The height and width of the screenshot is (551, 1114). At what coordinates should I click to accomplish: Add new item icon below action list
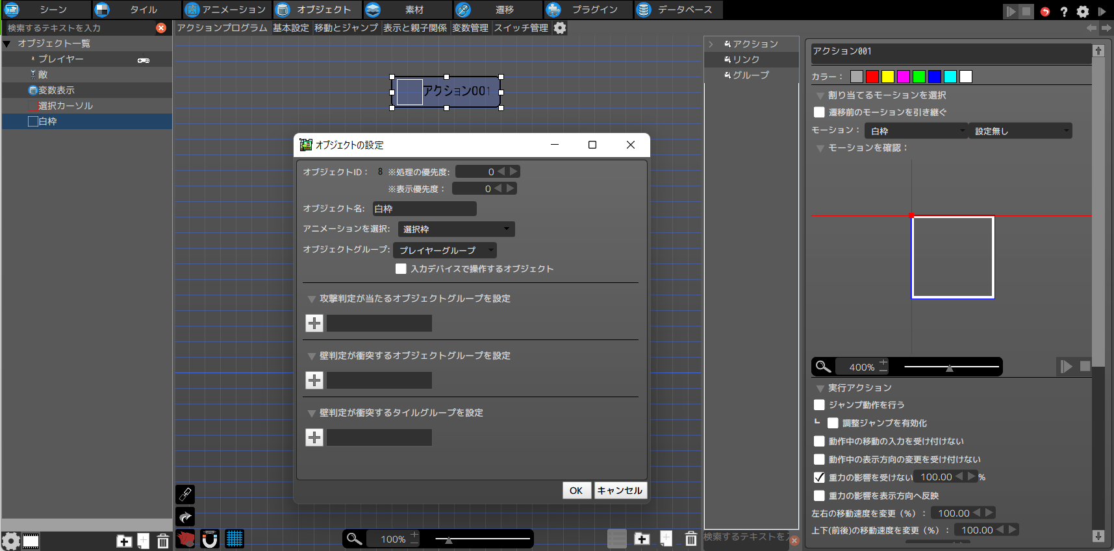(x=666, y=539)
